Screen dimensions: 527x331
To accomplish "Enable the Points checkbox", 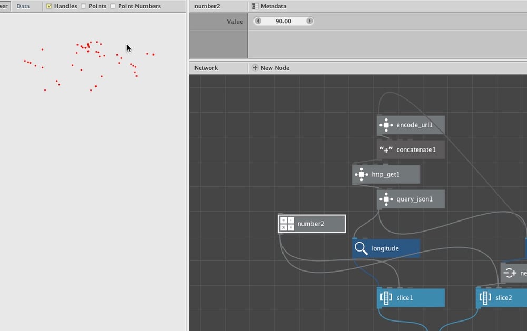I will tap(84, 6).
